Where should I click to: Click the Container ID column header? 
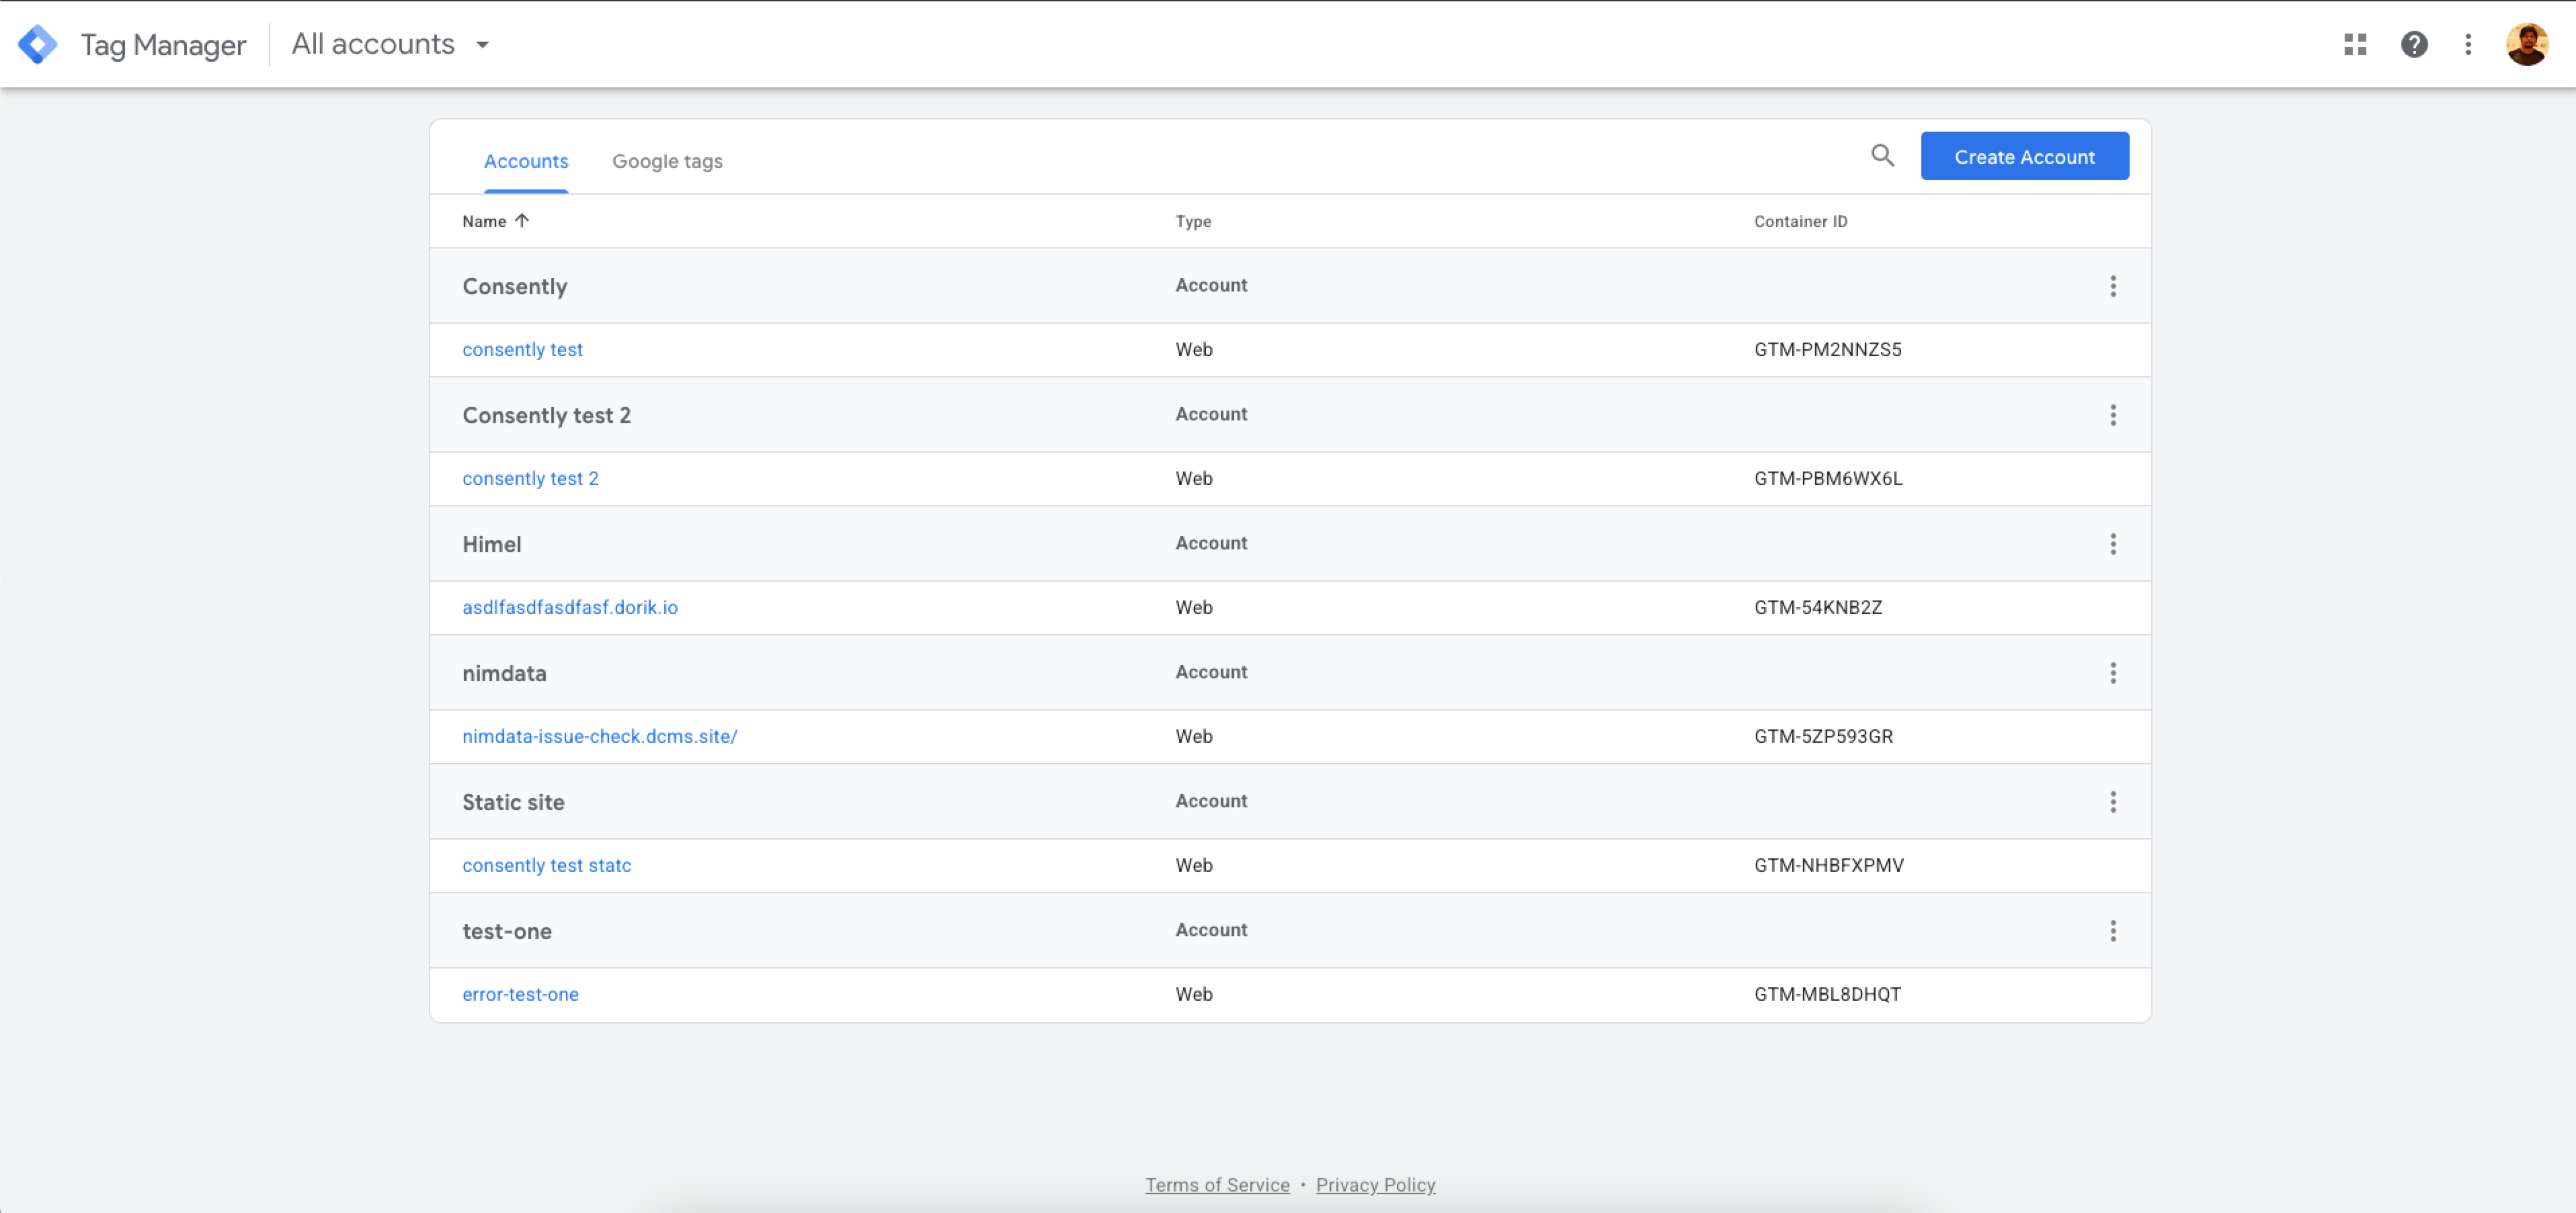click(1800, 222)
